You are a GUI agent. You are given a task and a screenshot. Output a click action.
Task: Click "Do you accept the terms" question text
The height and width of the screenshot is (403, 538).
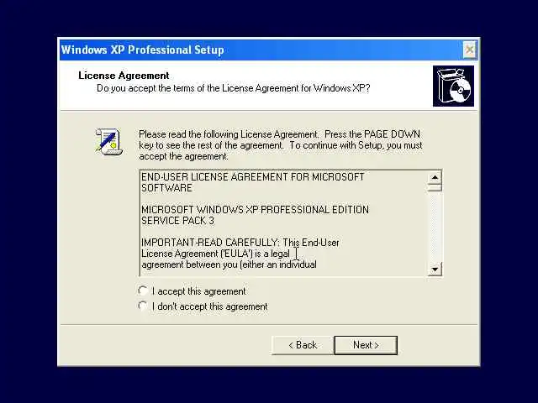(234, 88)
